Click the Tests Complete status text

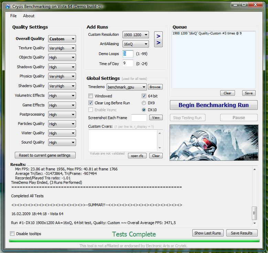click(134, 234)
